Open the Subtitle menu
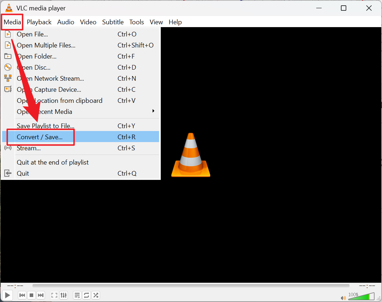The height and width of the screenshot is (302, 382). [113, 22]
